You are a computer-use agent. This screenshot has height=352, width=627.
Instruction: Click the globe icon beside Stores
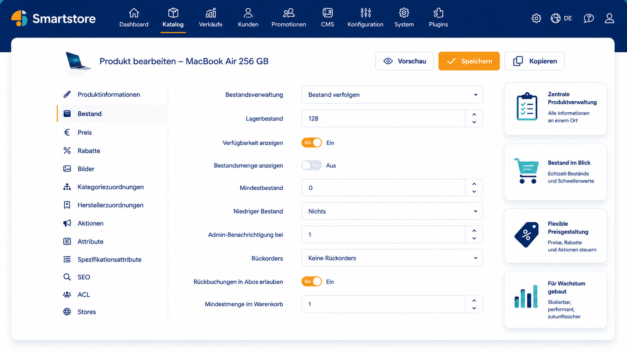(x=67, y=312)
